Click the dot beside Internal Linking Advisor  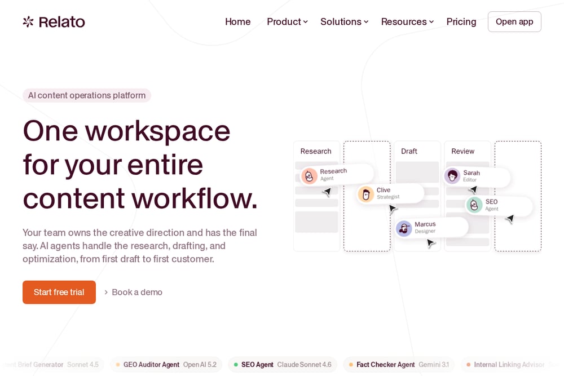pyautogui.click(x=468, y=365)
